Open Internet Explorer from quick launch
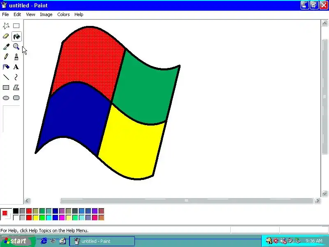 [x=44, y=241]
